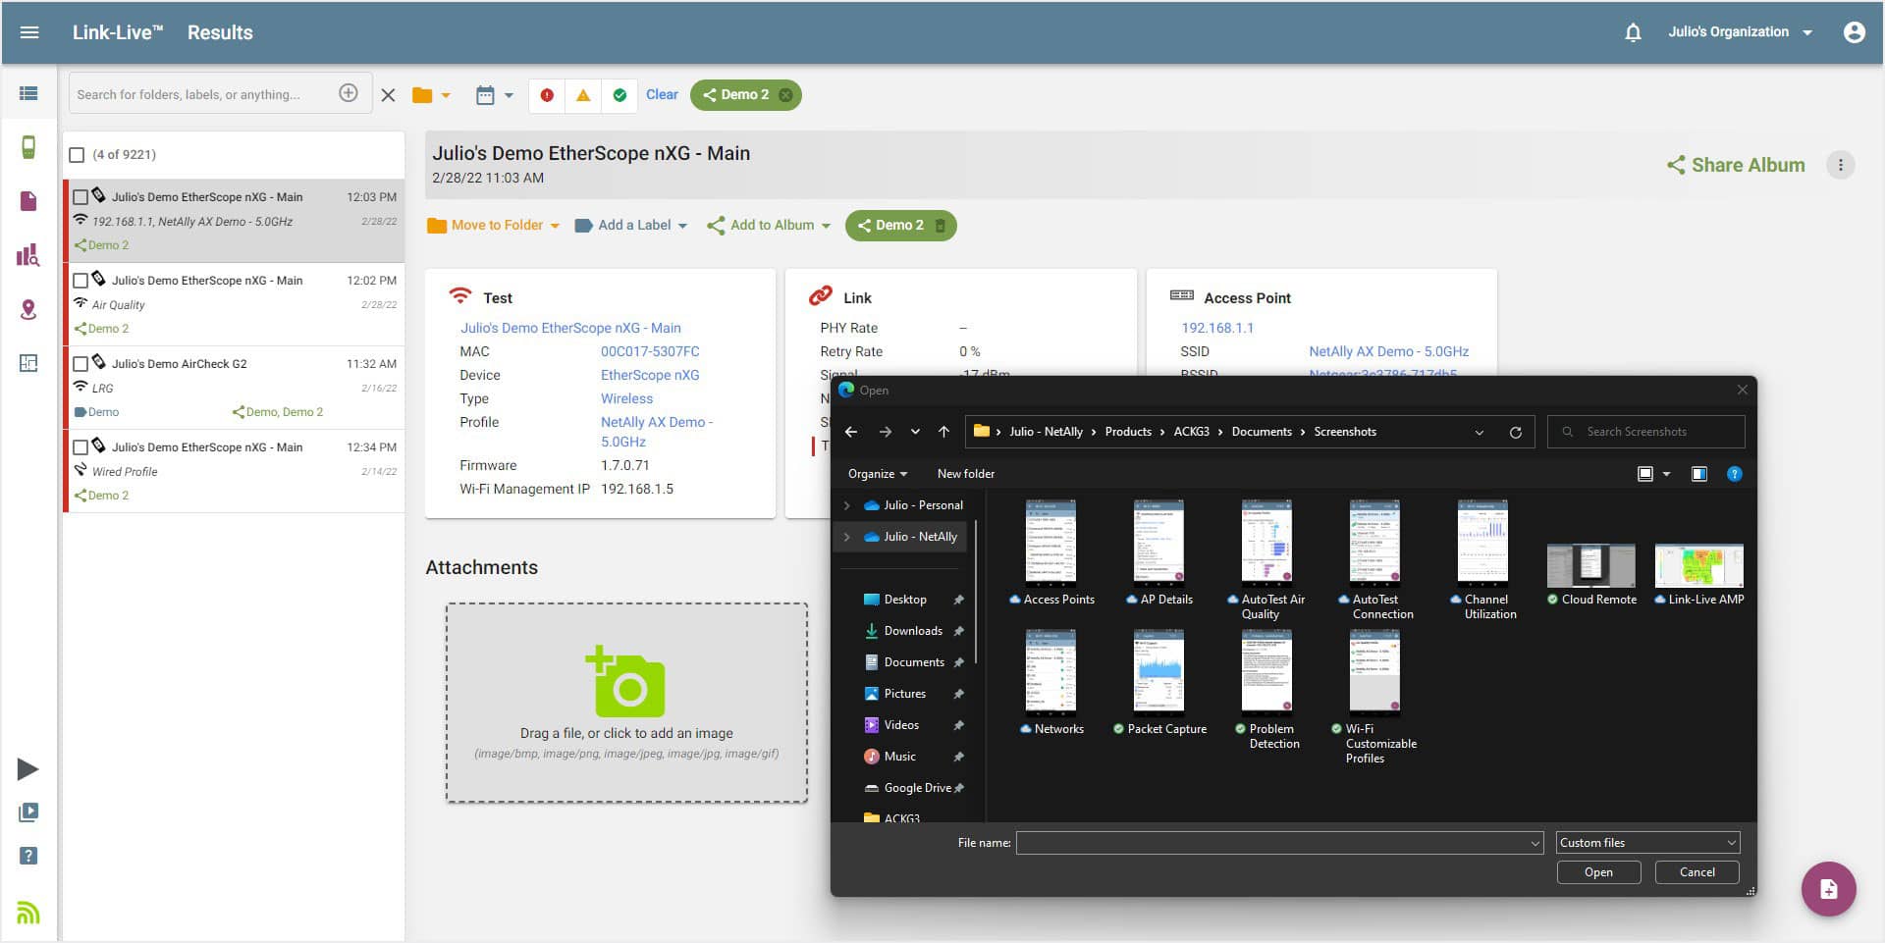Screen dimensions: 1885x943
Task: Open the Add to Album dropdown
Action: (x=769, y=226)
